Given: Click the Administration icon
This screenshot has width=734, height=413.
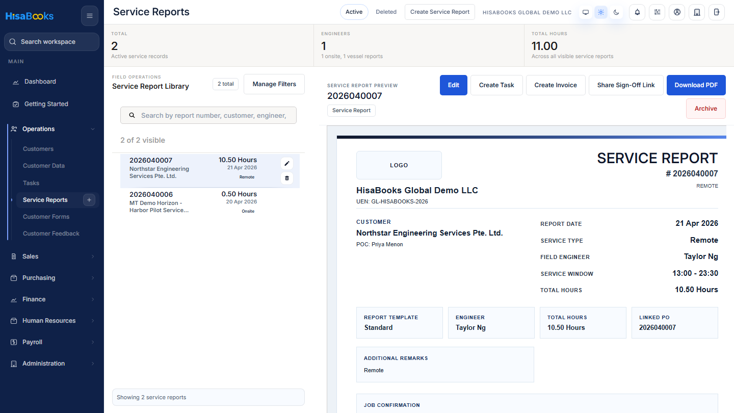Looking at the screenshot, I should pyautogui.click(x=14, y=364).
